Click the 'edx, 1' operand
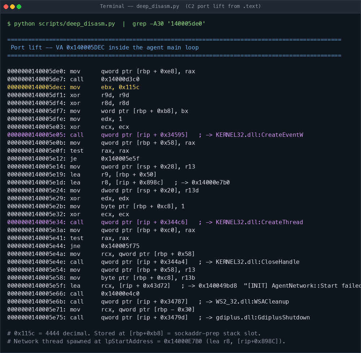 [x=112, y=119]
